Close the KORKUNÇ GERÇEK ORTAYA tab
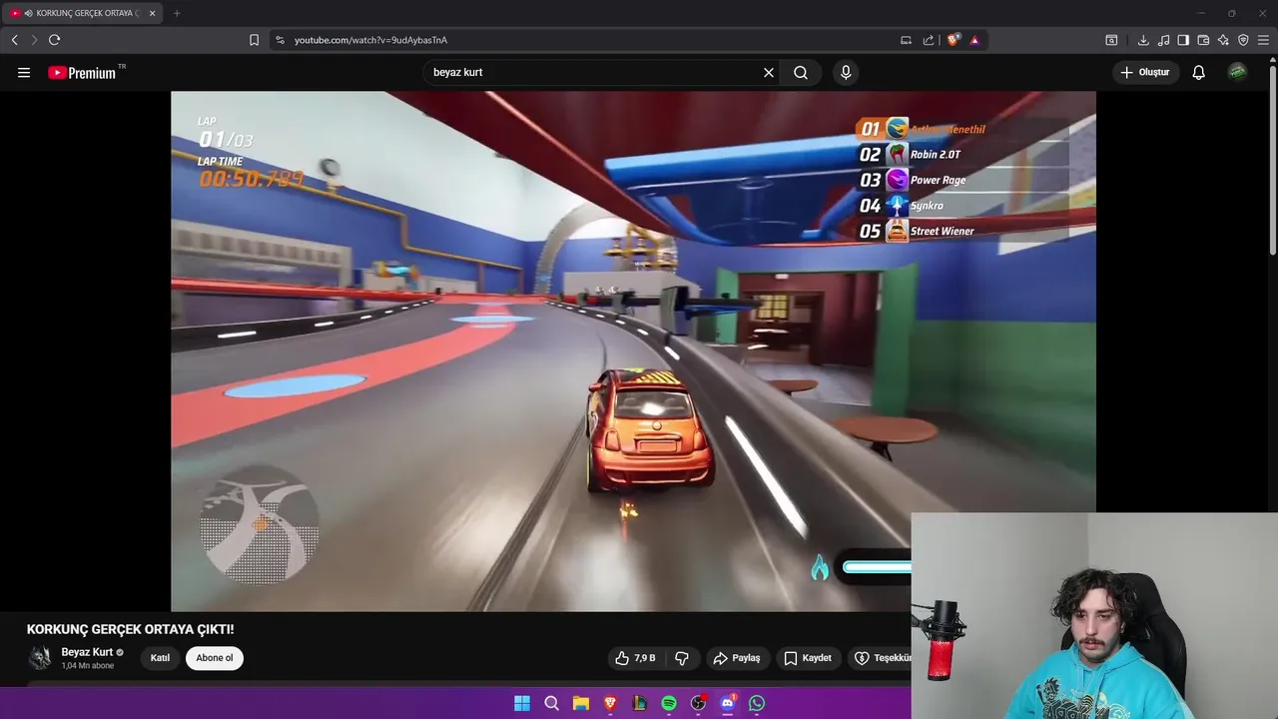This screenshot has width=1278, height=719. [x=152, y=13]
